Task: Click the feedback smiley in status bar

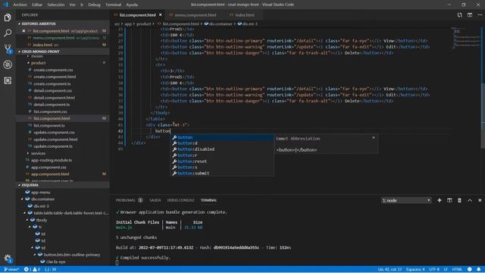Action: pyautogui.click(x=470, y=269)
